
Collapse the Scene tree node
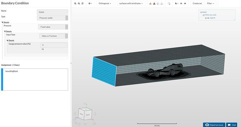(x=201, y=12)
